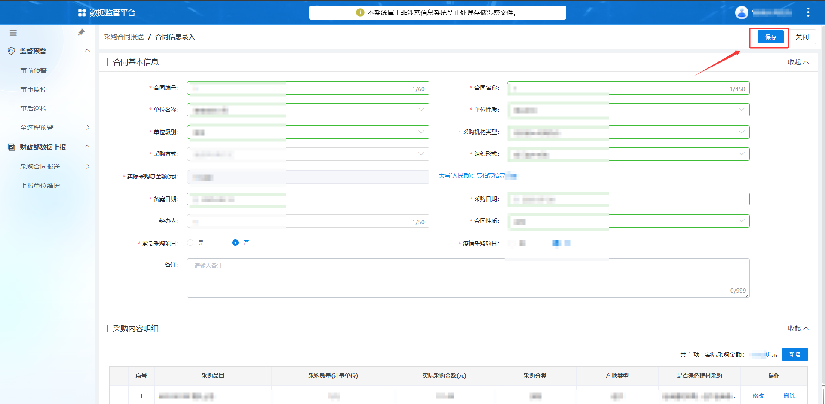This screenshot has width=825, height=404.
Task: Open the user avatar icon
Action: point(742,12)
